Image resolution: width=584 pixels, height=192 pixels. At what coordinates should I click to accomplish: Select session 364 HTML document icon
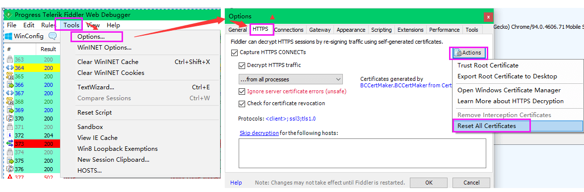click(x=10, y=68)
